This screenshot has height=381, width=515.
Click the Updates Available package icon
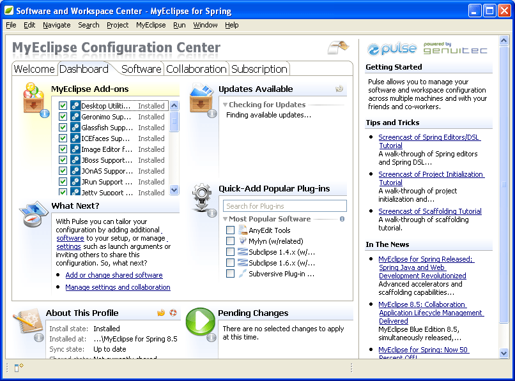[x=201, y=99]
